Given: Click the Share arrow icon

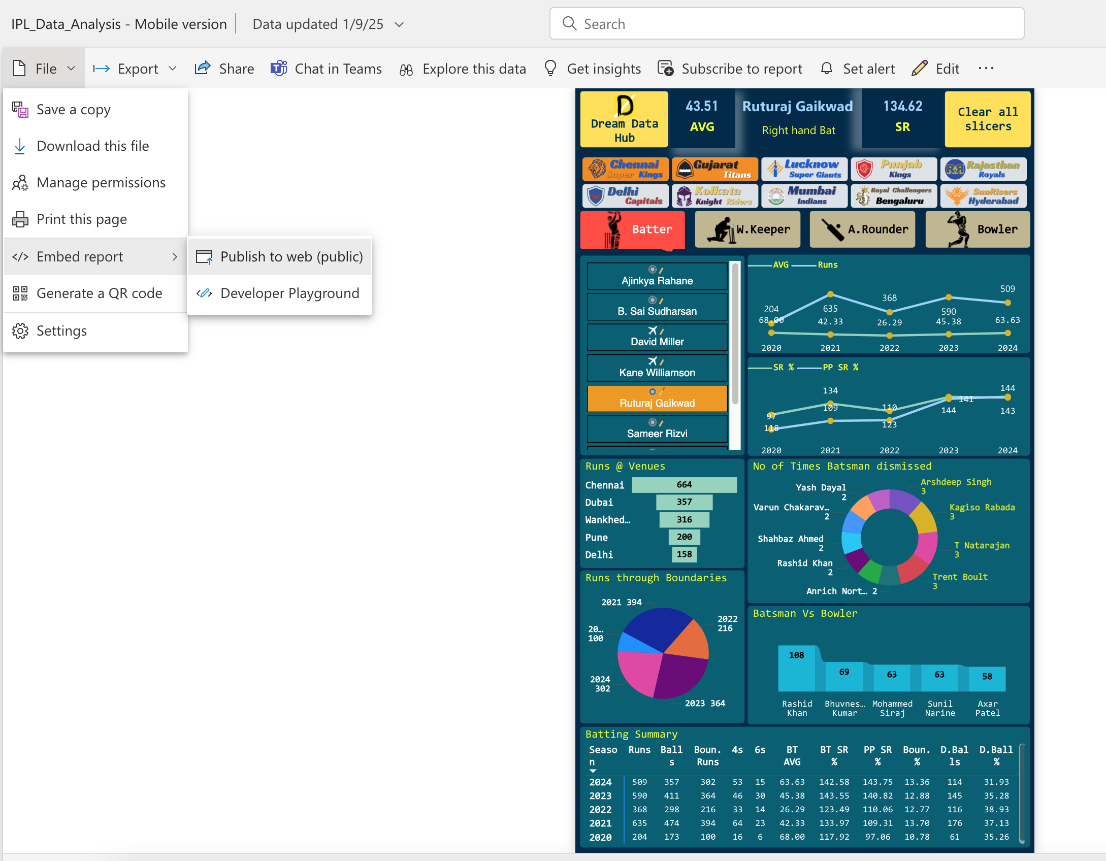Looking at the screenshot, I should (203, 68).
